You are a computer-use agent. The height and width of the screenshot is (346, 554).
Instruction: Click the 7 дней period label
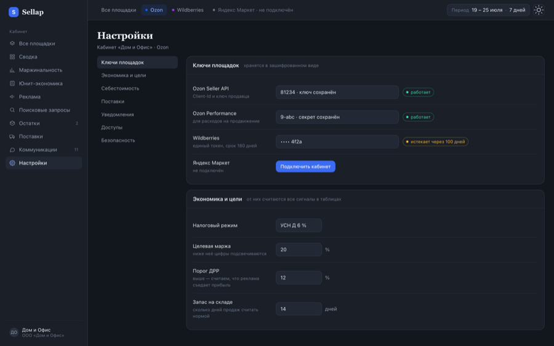click(x=517, y=10)
